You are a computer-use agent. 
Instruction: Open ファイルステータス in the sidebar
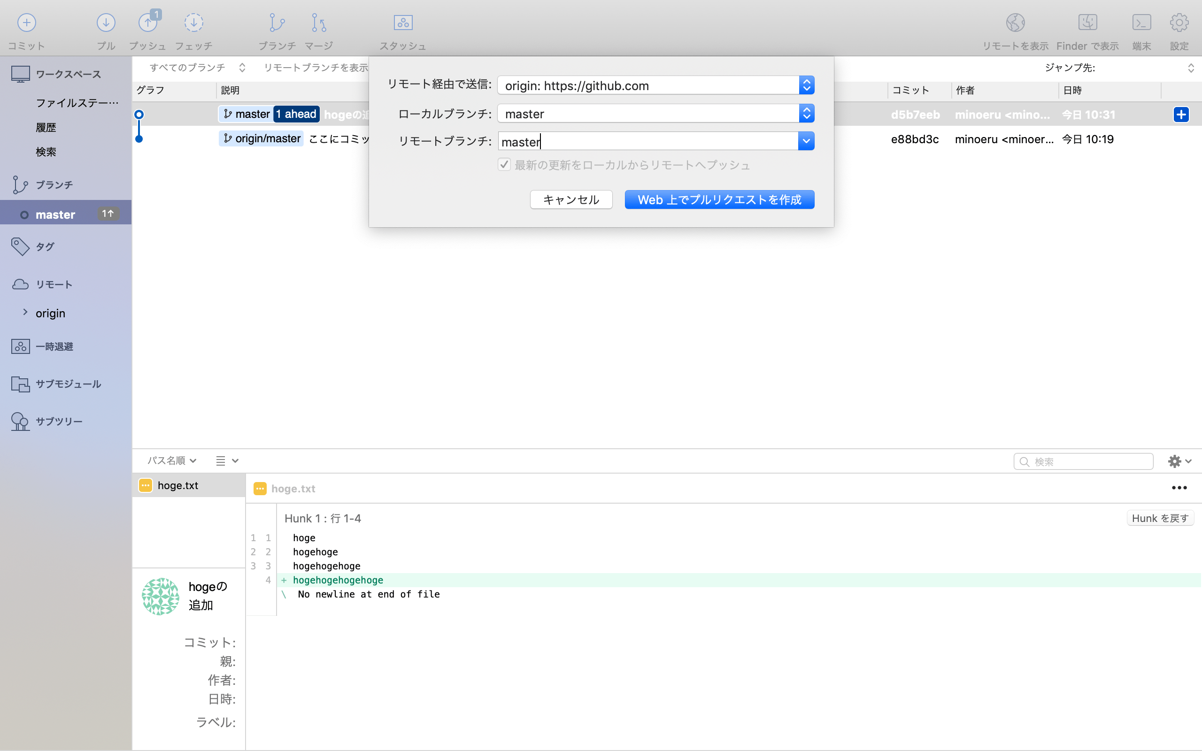(x=77, y=102)
